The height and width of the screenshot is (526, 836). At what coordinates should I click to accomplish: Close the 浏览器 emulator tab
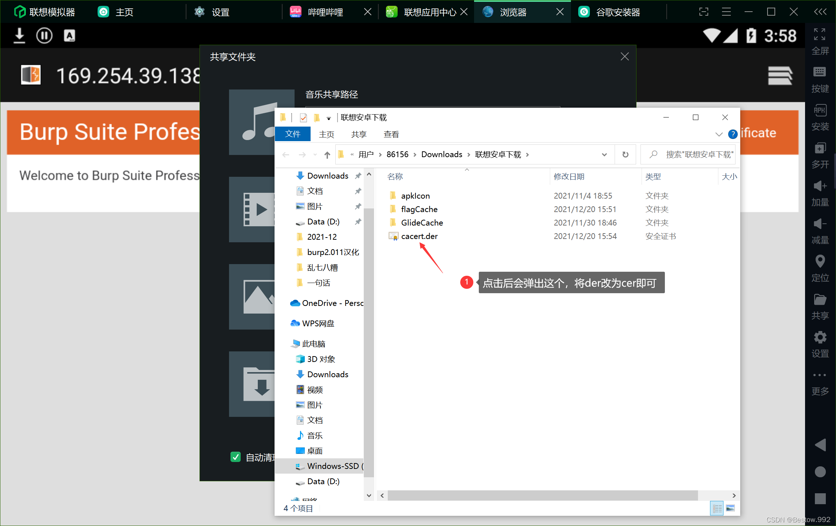click(560, 12)
